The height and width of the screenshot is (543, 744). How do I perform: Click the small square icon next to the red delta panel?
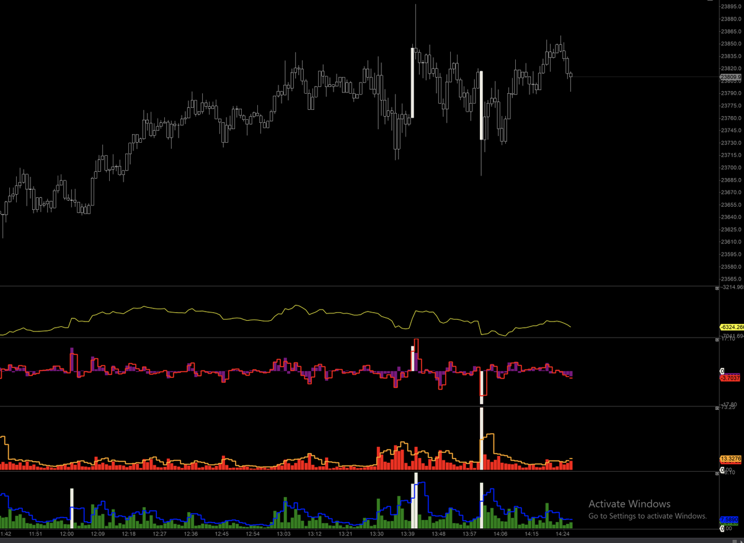(x=716, y=339)
